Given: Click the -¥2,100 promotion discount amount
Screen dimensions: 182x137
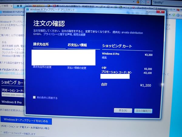Looking at the screenshot, I should 147,73.
